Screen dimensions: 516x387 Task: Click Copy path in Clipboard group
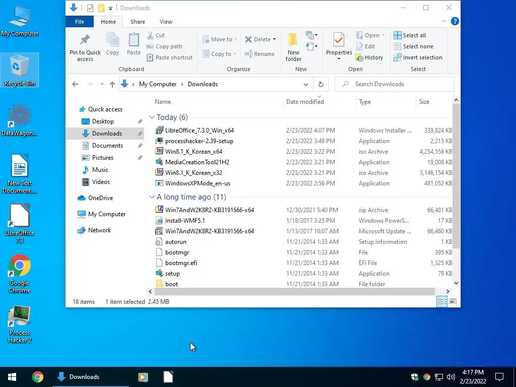click(164, 46)
